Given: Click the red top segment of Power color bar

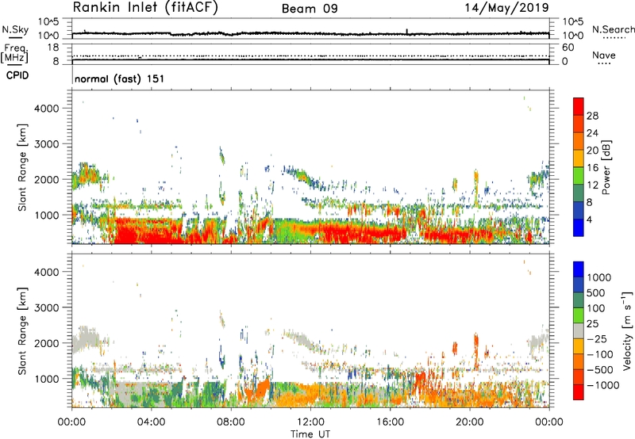Looking at the screenshot, I should pyautogui.click(x=579, y=106).
